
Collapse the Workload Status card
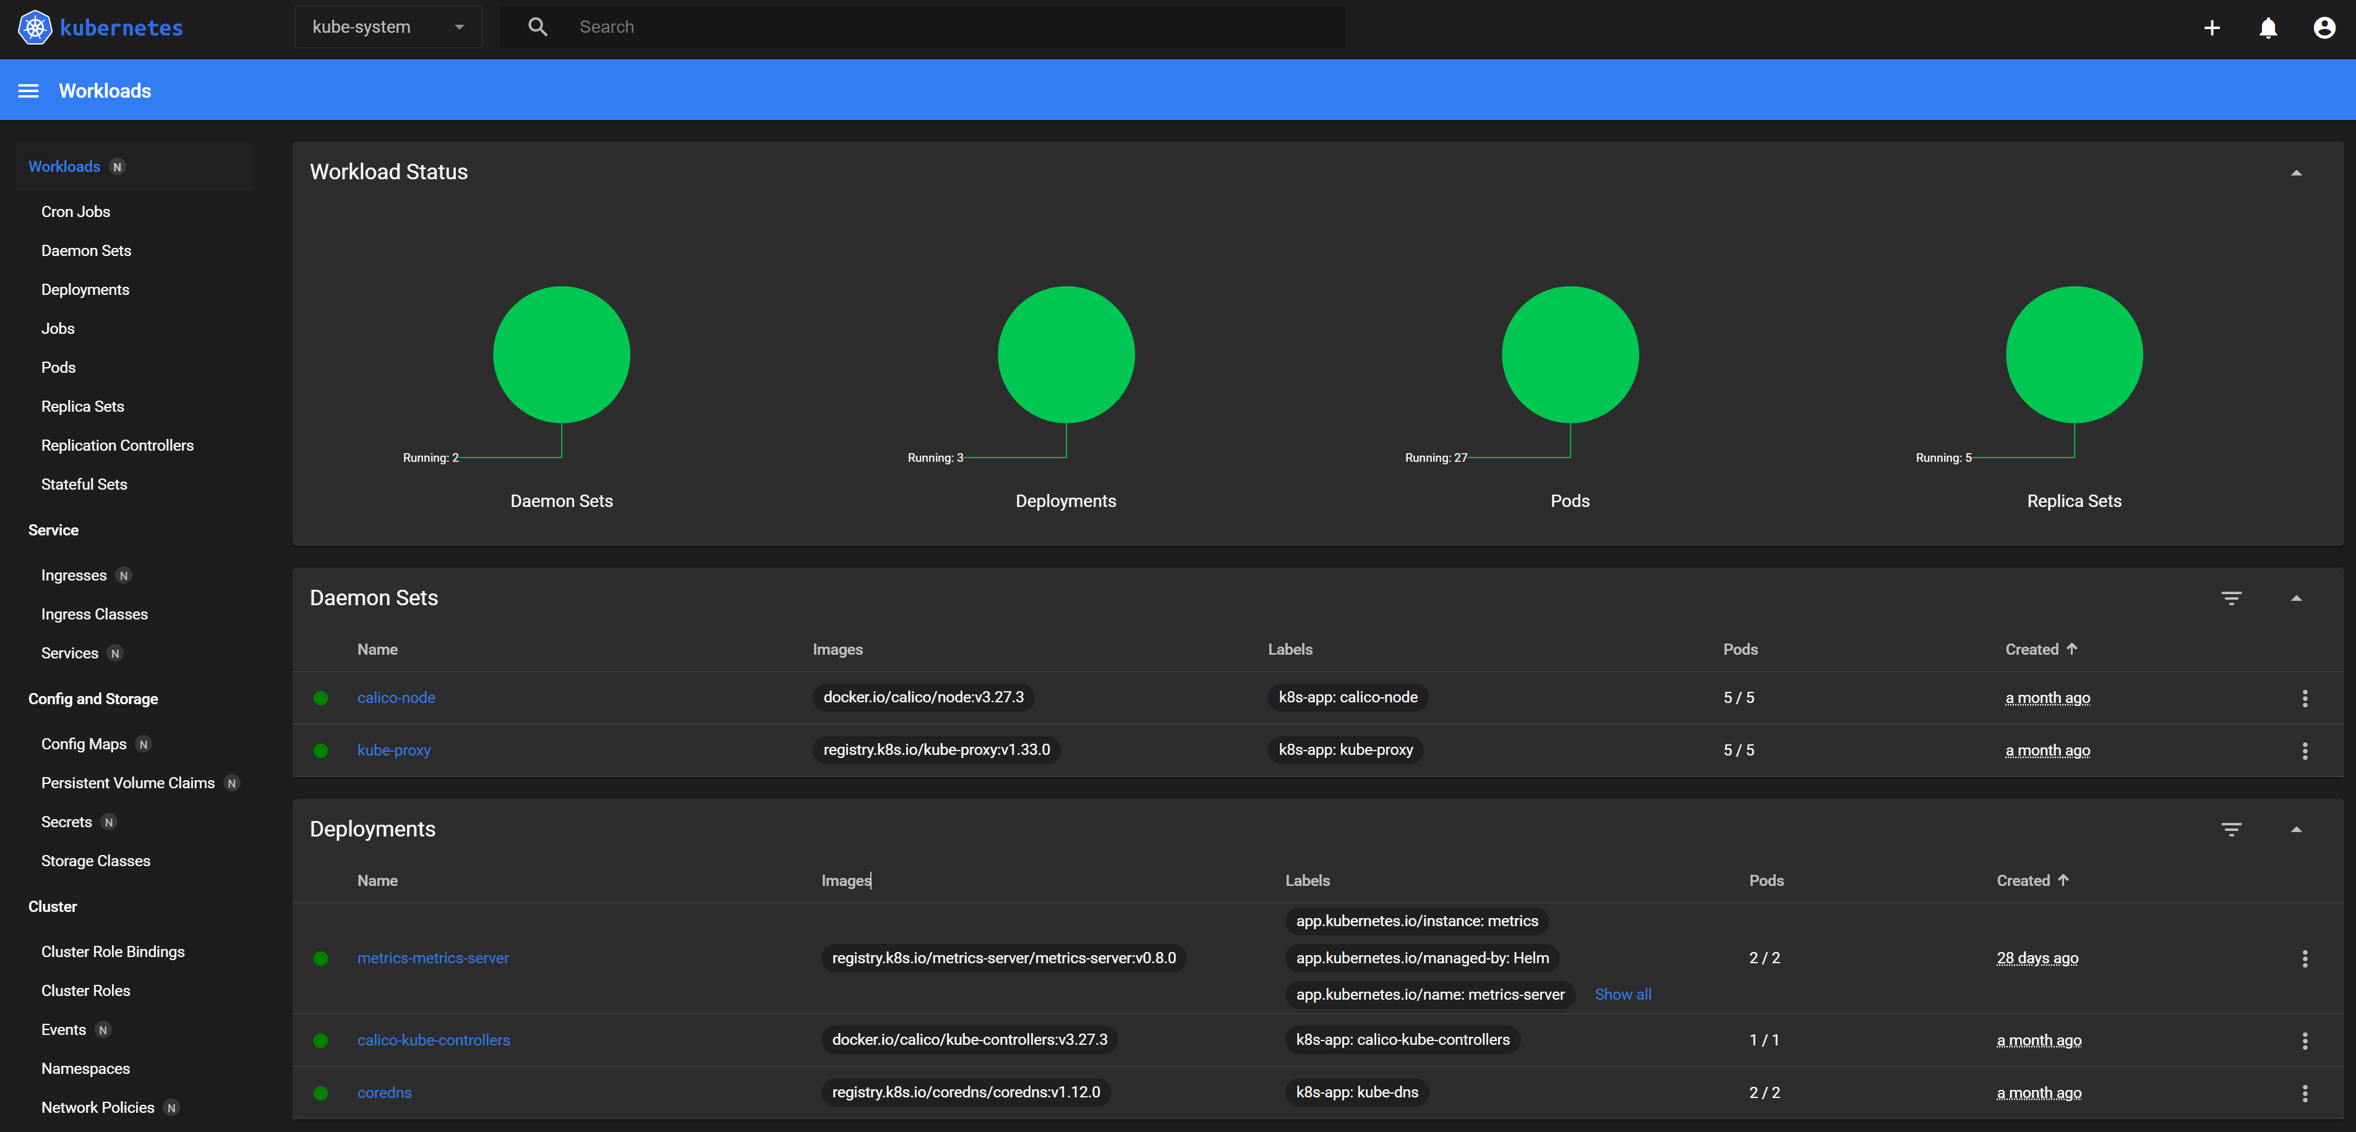tap(2295, 173)
